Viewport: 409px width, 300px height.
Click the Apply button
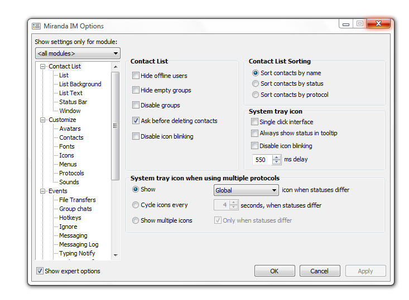(365, 271)
